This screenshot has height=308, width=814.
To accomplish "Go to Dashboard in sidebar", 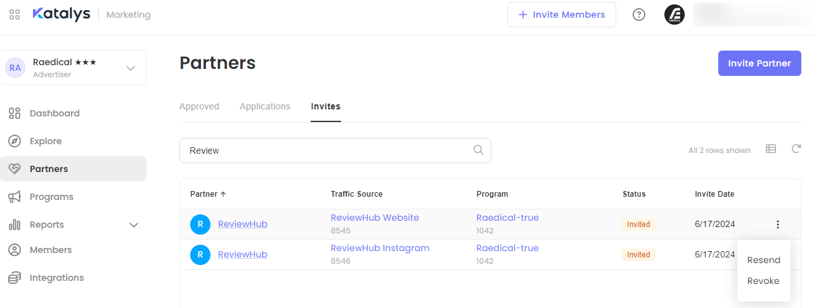I will pos(55,113).
